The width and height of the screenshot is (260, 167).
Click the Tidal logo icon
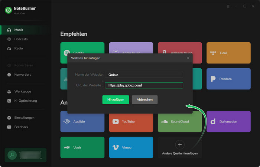point(213,53)
